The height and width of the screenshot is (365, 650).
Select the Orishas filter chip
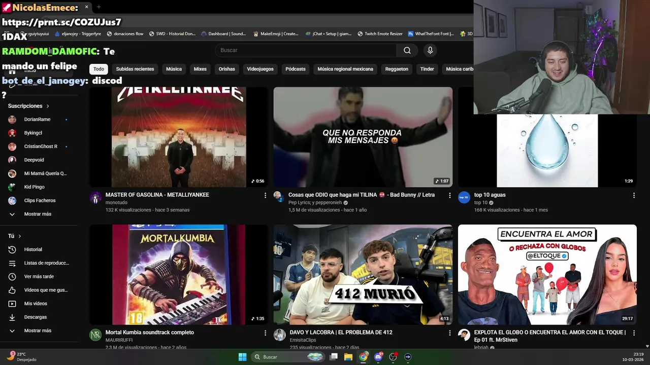pyautogui.click(x=226, y=69)
